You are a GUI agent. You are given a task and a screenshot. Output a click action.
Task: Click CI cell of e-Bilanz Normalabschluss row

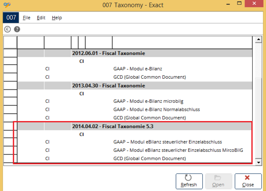click(57, 110)
